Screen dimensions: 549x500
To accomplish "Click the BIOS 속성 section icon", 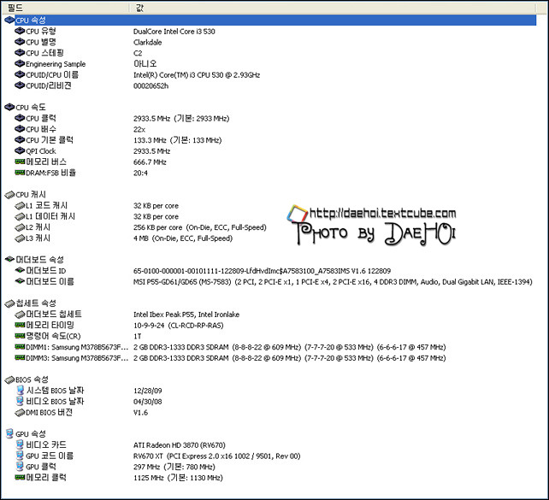I will tap(9, 379).
